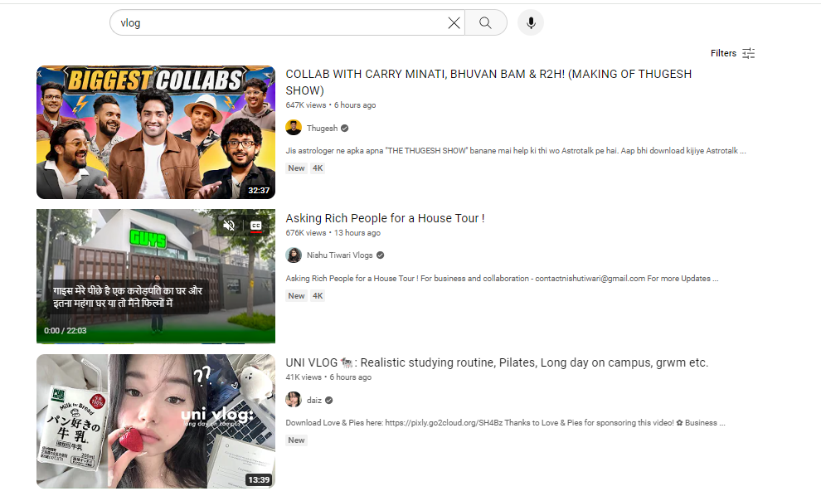This screenshot has height=496, width=821.
Task: Clear the search box with X icon
Action: pyautogui.click(x=454, y=23)
